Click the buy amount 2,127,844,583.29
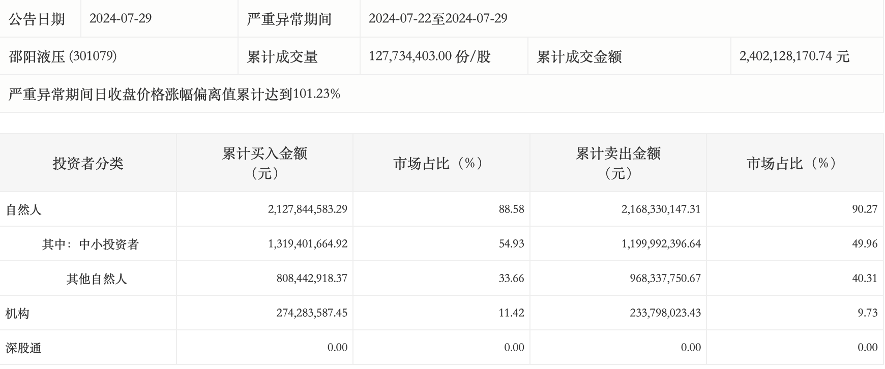 coord(308,209)
